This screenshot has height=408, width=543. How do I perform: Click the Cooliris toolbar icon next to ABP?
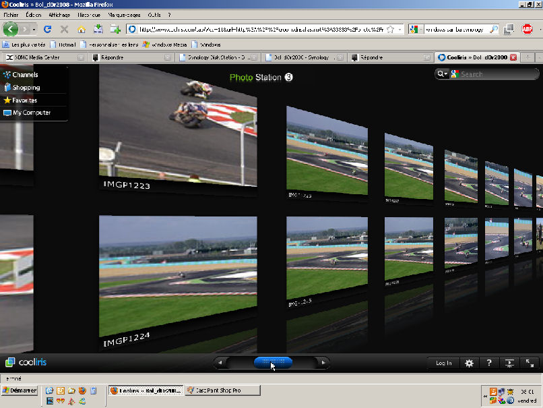(x=509, y=29)
